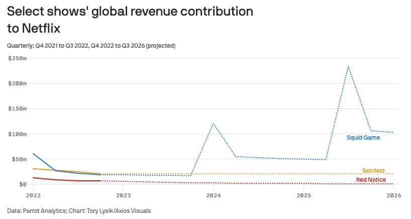This screenshot has height=219, width=411.
Task: Select the Red Notice series label
Action: (371, 180)
